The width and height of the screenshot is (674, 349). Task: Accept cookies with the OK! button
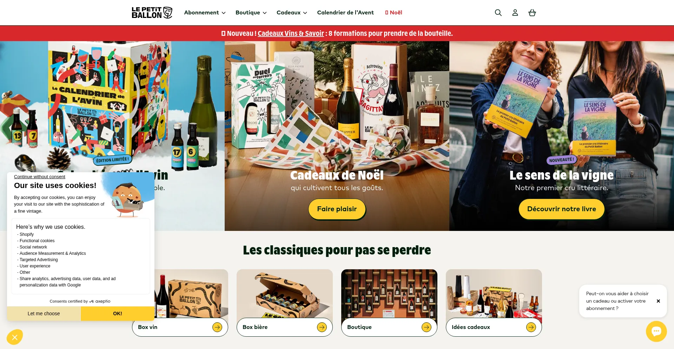point(118,314)
